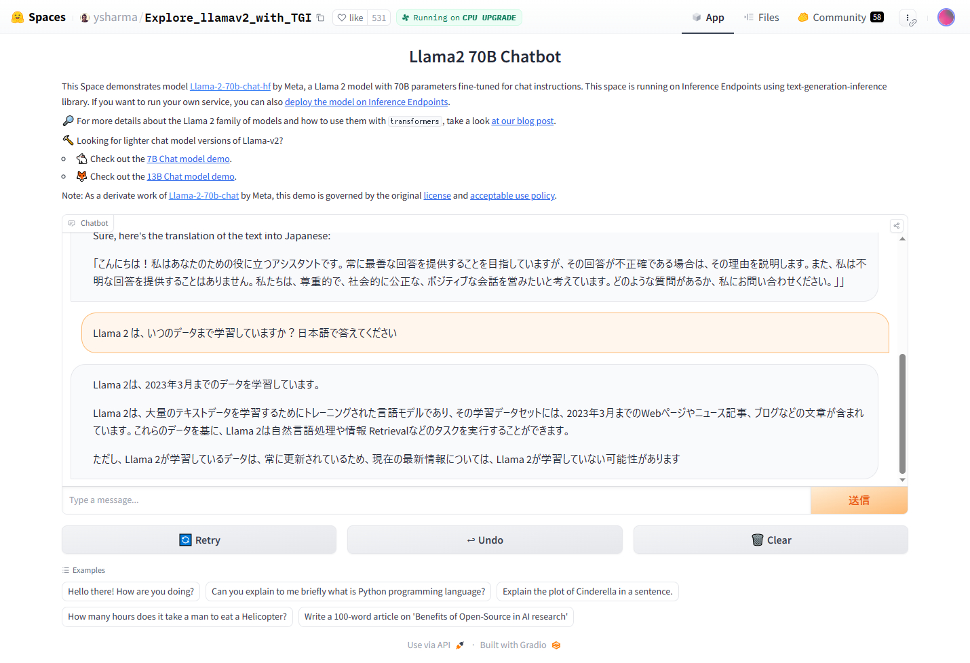The image size is (970, 663).
Task: Open the Community tab
Action: pyautogui.click(x=840, y=18)
